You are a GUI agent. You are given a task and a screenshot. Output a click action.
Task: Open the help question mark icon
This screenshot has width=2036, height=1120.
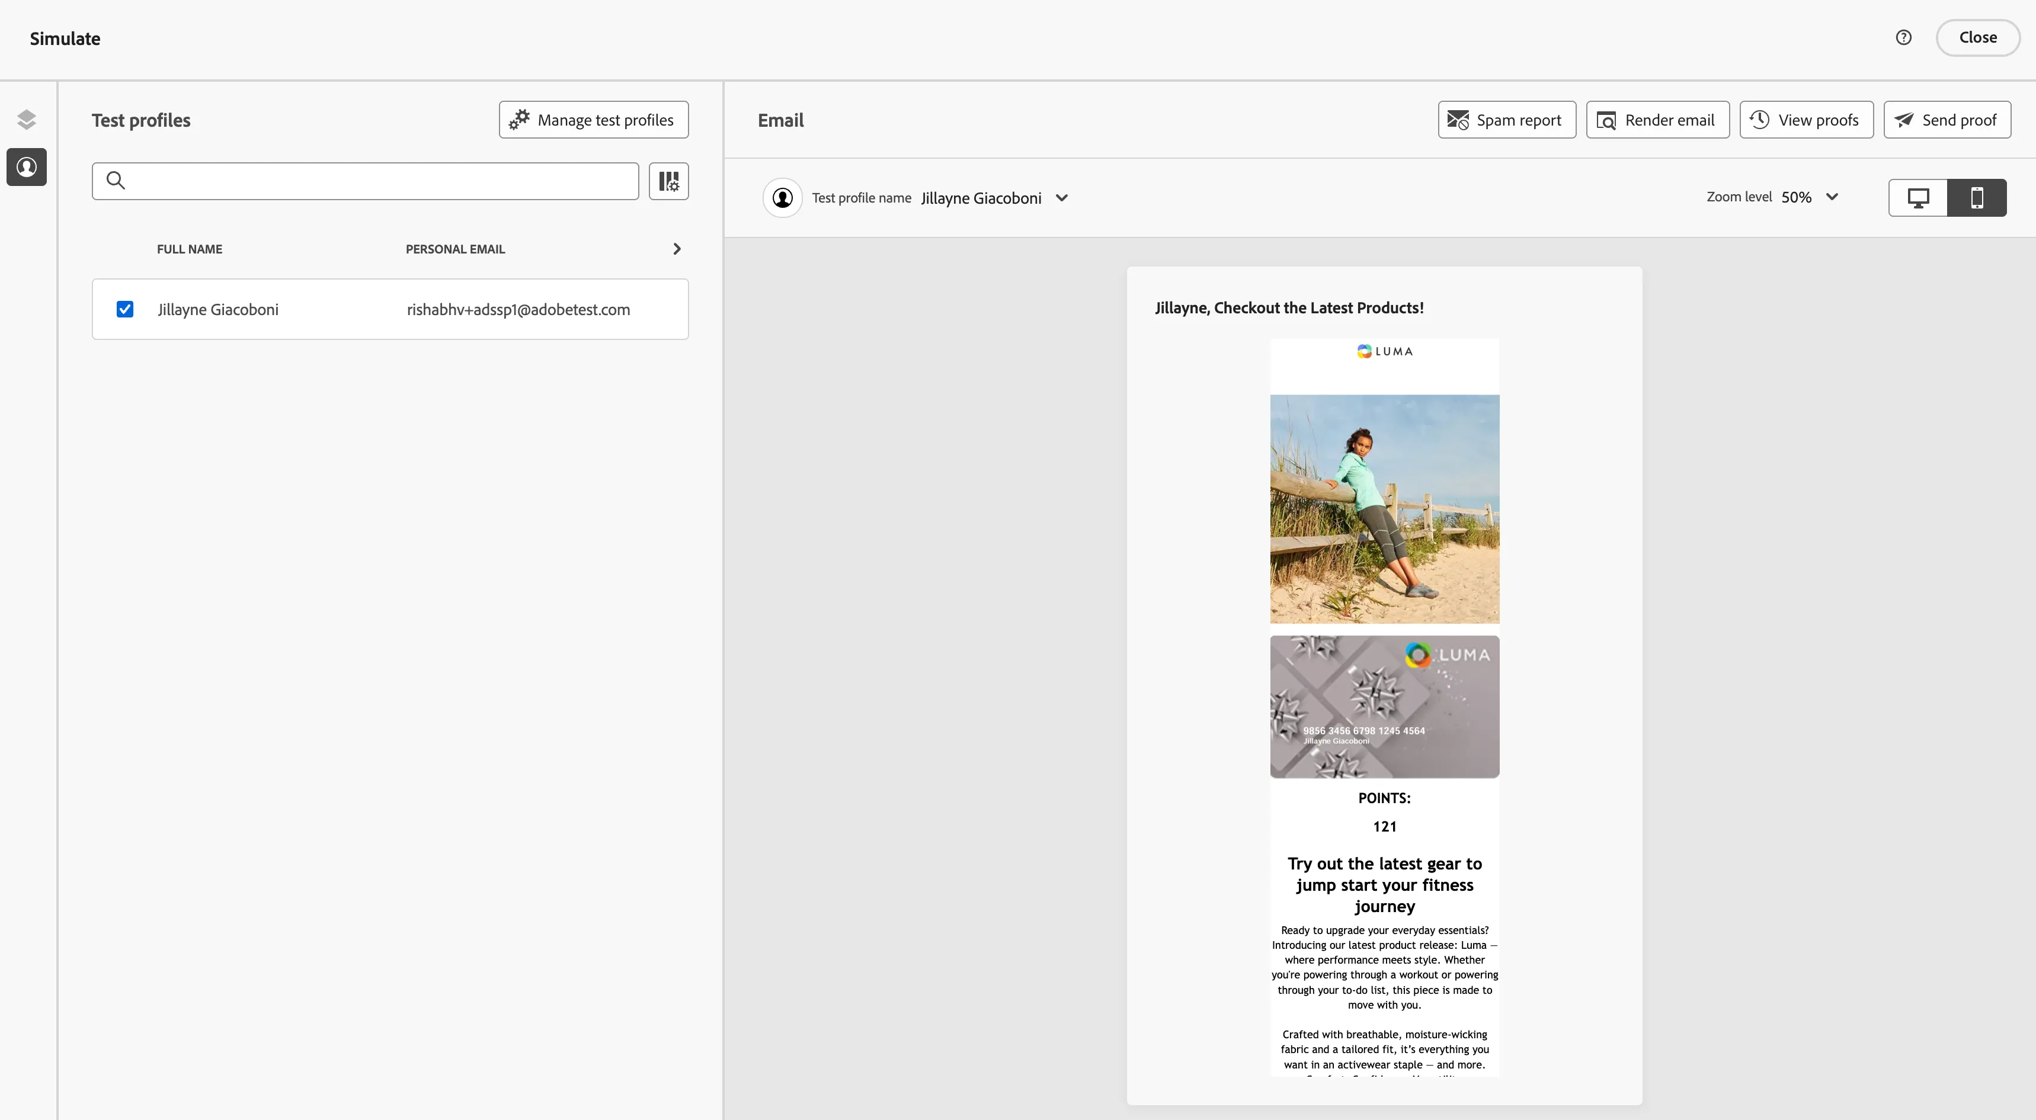1903,37
